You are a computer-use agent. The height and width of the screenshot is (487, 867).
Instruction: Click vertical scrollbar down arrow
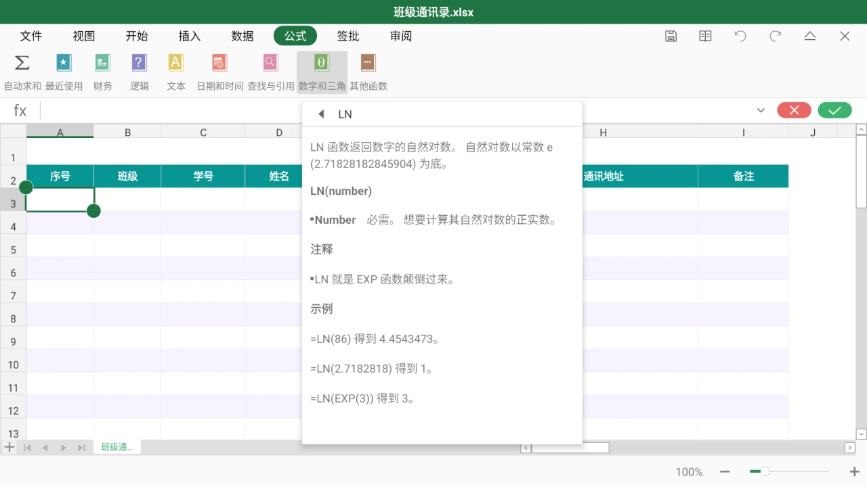pos(862,434)
